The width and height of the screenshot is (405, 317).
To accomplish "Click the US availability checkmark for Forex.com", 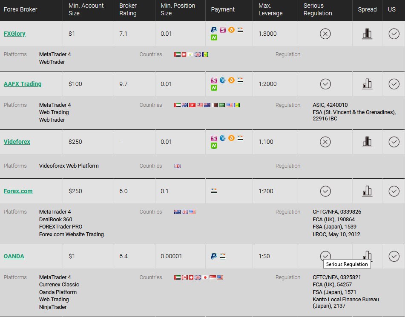I will [394, 191].
